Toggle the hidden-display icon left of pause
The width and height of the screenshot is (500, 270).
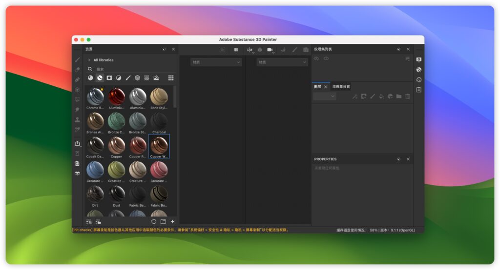coord(222,50)
